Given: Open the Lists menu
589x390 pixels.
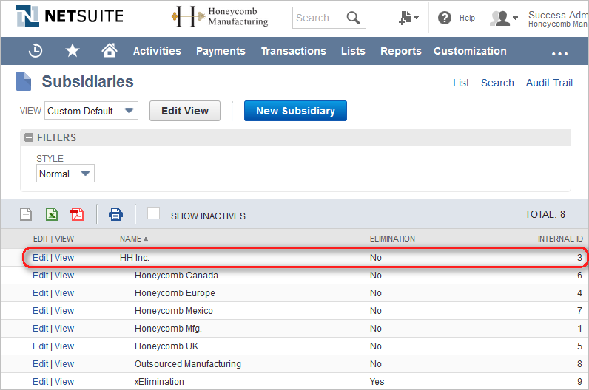Looking at the screenshot, I should (353, 51).
